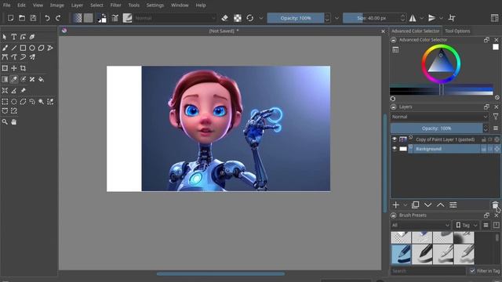Switch to the Tool Options tab

coord(457,31)
